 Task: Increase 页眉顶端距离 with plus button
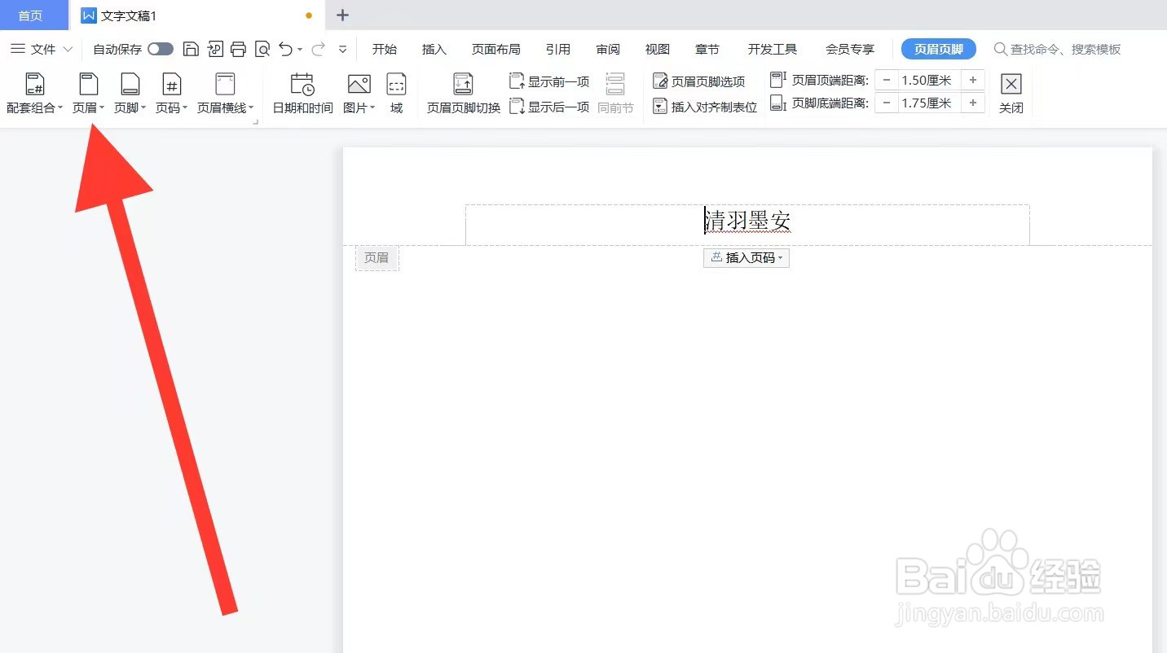[x=973, y=80]
